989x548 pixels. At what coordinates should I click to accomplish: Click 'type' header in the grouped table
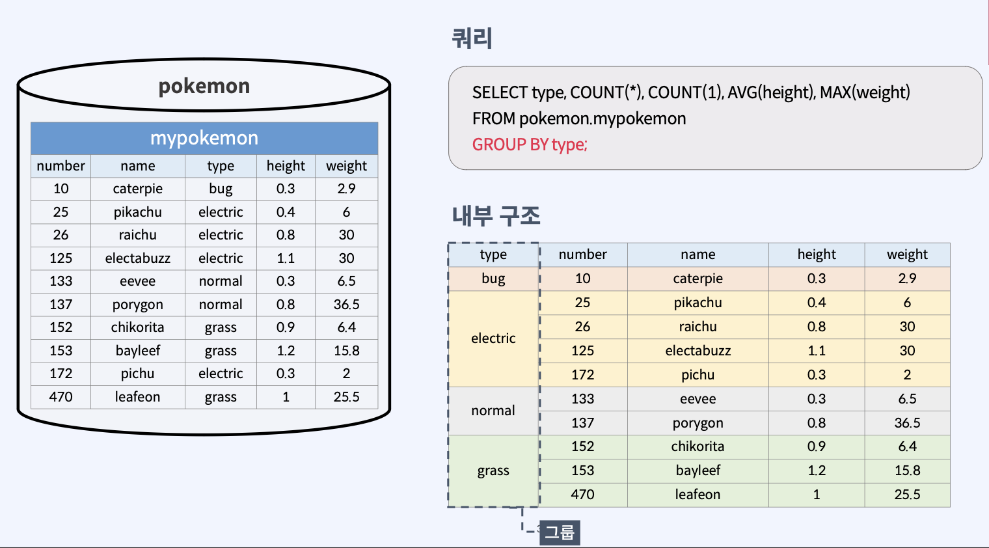[493, 254]
